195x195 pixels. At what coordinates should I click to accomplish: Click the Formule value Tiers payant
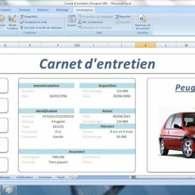point(58,162)
